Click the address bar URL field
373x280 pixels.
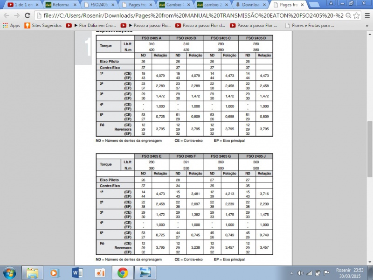193,16
